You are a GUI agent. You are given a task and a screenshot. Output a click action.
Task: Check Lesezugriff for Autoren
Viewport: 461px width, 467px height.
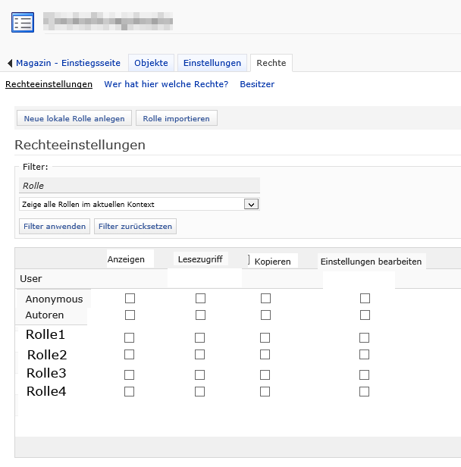(x=200, y=315)
